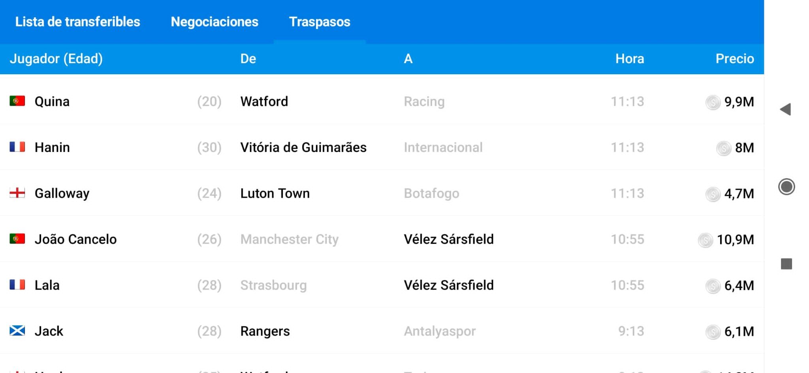Open the Lista de transferibles tab
The width and height of the screenshot is (809, 373).
click(x=78, y=22)
